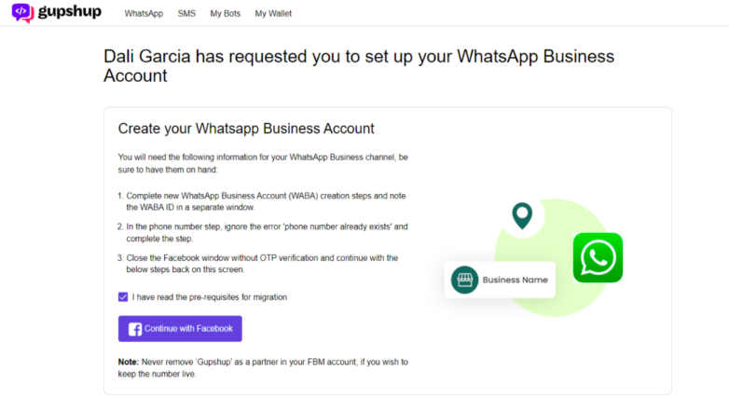Click the Note about never removing Gupshup
The height and width of the screenshot is (398, 729).
click(263, 366)
